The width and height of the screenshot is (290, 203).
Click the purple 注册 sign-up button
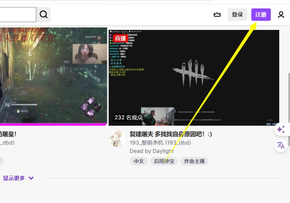tap(261, 15)
